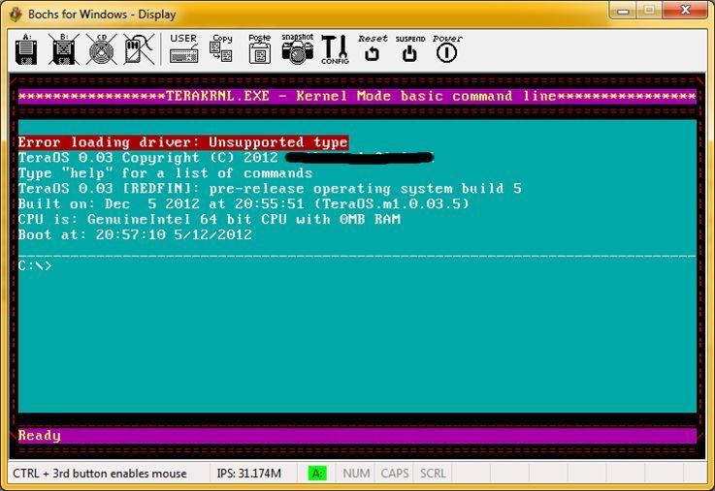Take a snapshot with camera icon
Image resolution: width=715 pixels, height=491 pixels.
pos(297,48)
